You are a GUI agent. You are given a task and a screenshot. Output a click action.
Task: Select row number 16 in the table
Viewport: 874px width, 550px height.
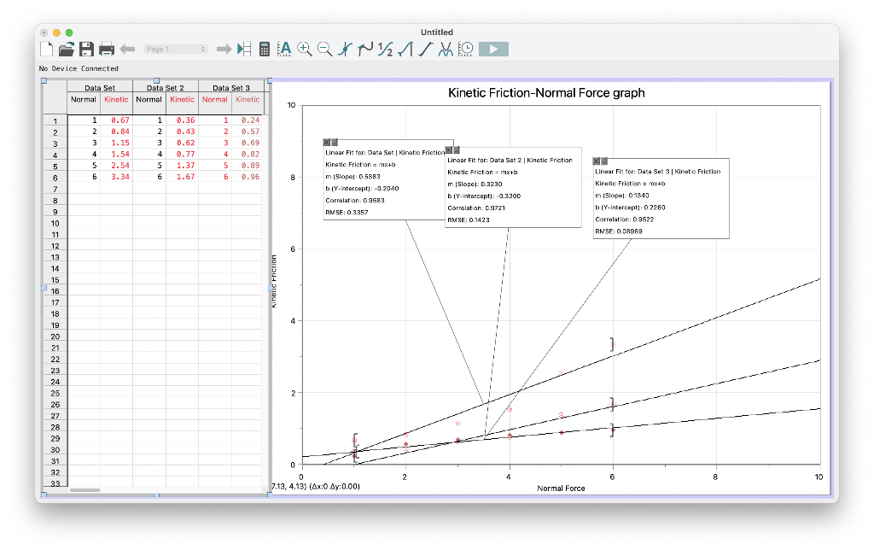click(55, 291)
